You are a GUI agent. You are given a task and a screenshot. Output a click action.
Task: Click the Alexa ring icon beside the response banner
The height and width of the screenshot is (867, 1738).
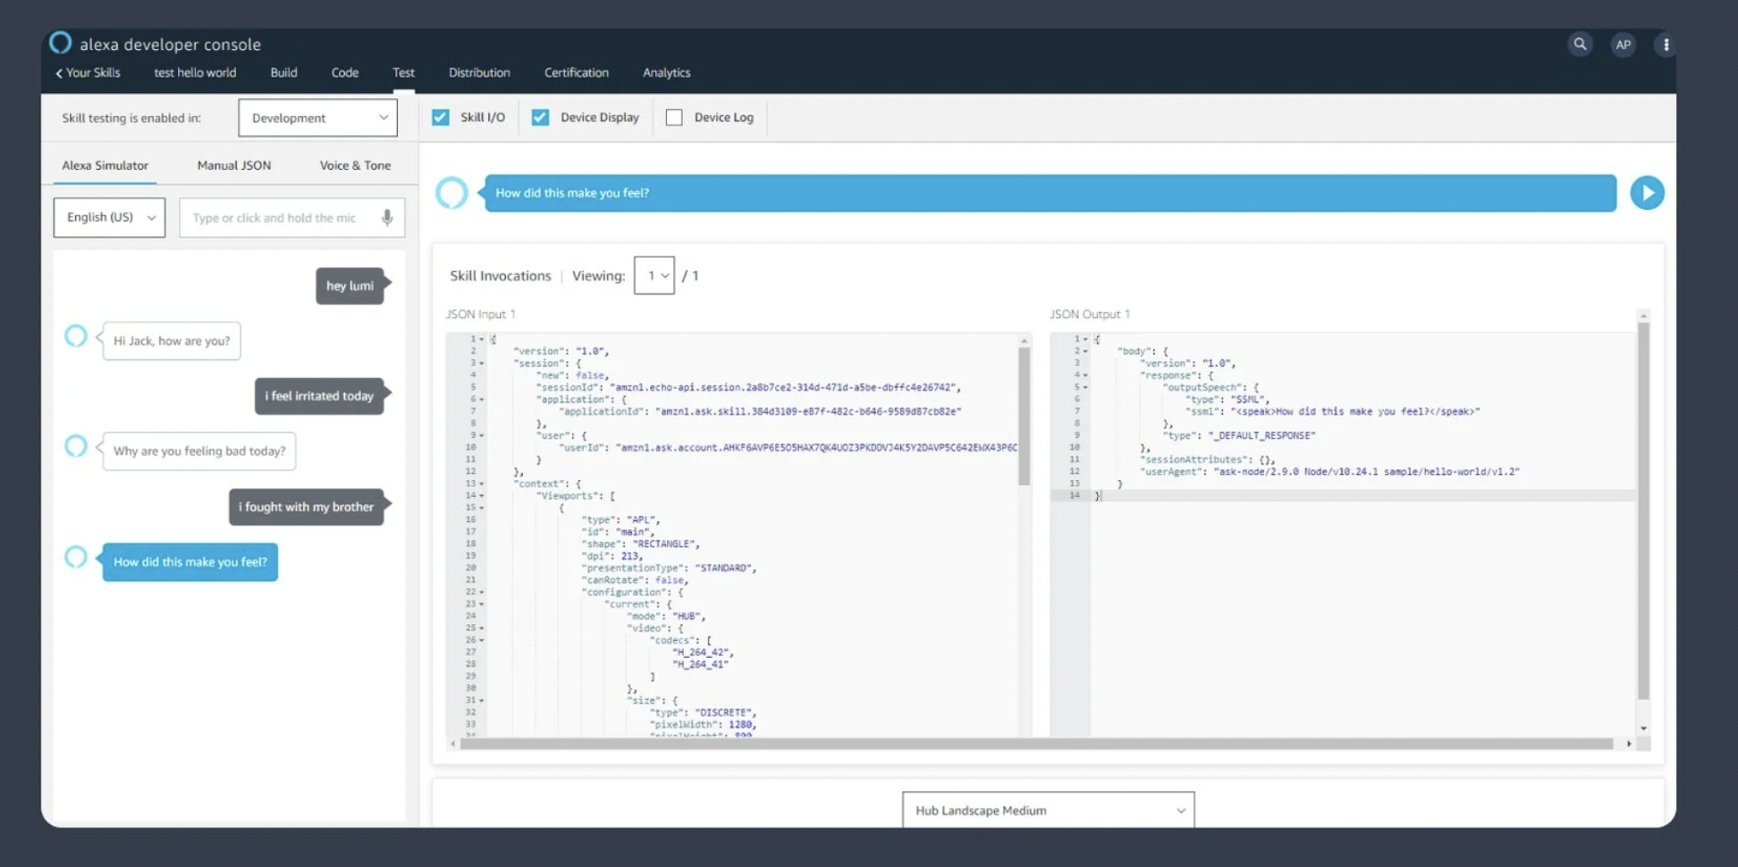point(451,192)
